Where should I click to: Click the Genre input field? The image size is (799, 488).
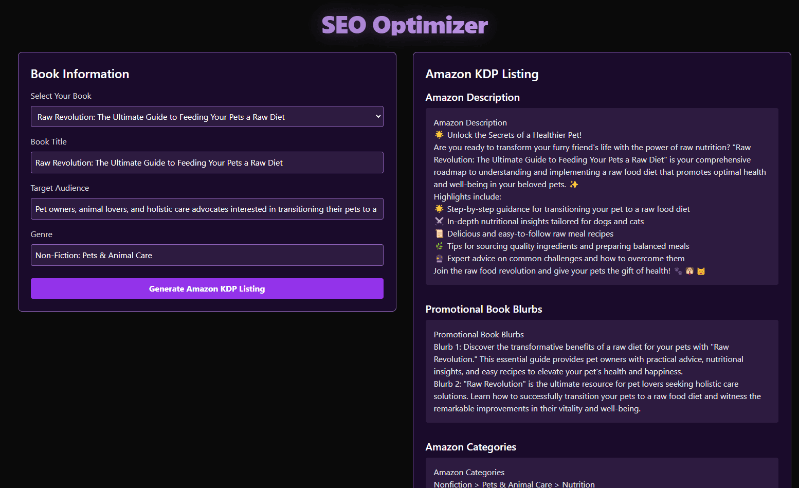click(207, 255)
